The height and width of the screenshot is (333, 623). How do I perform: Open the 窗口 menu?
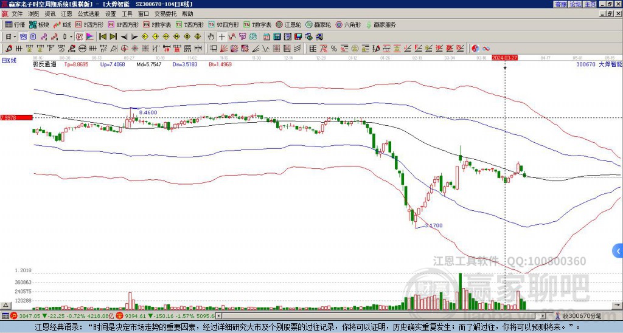click(x=144, y=14)
